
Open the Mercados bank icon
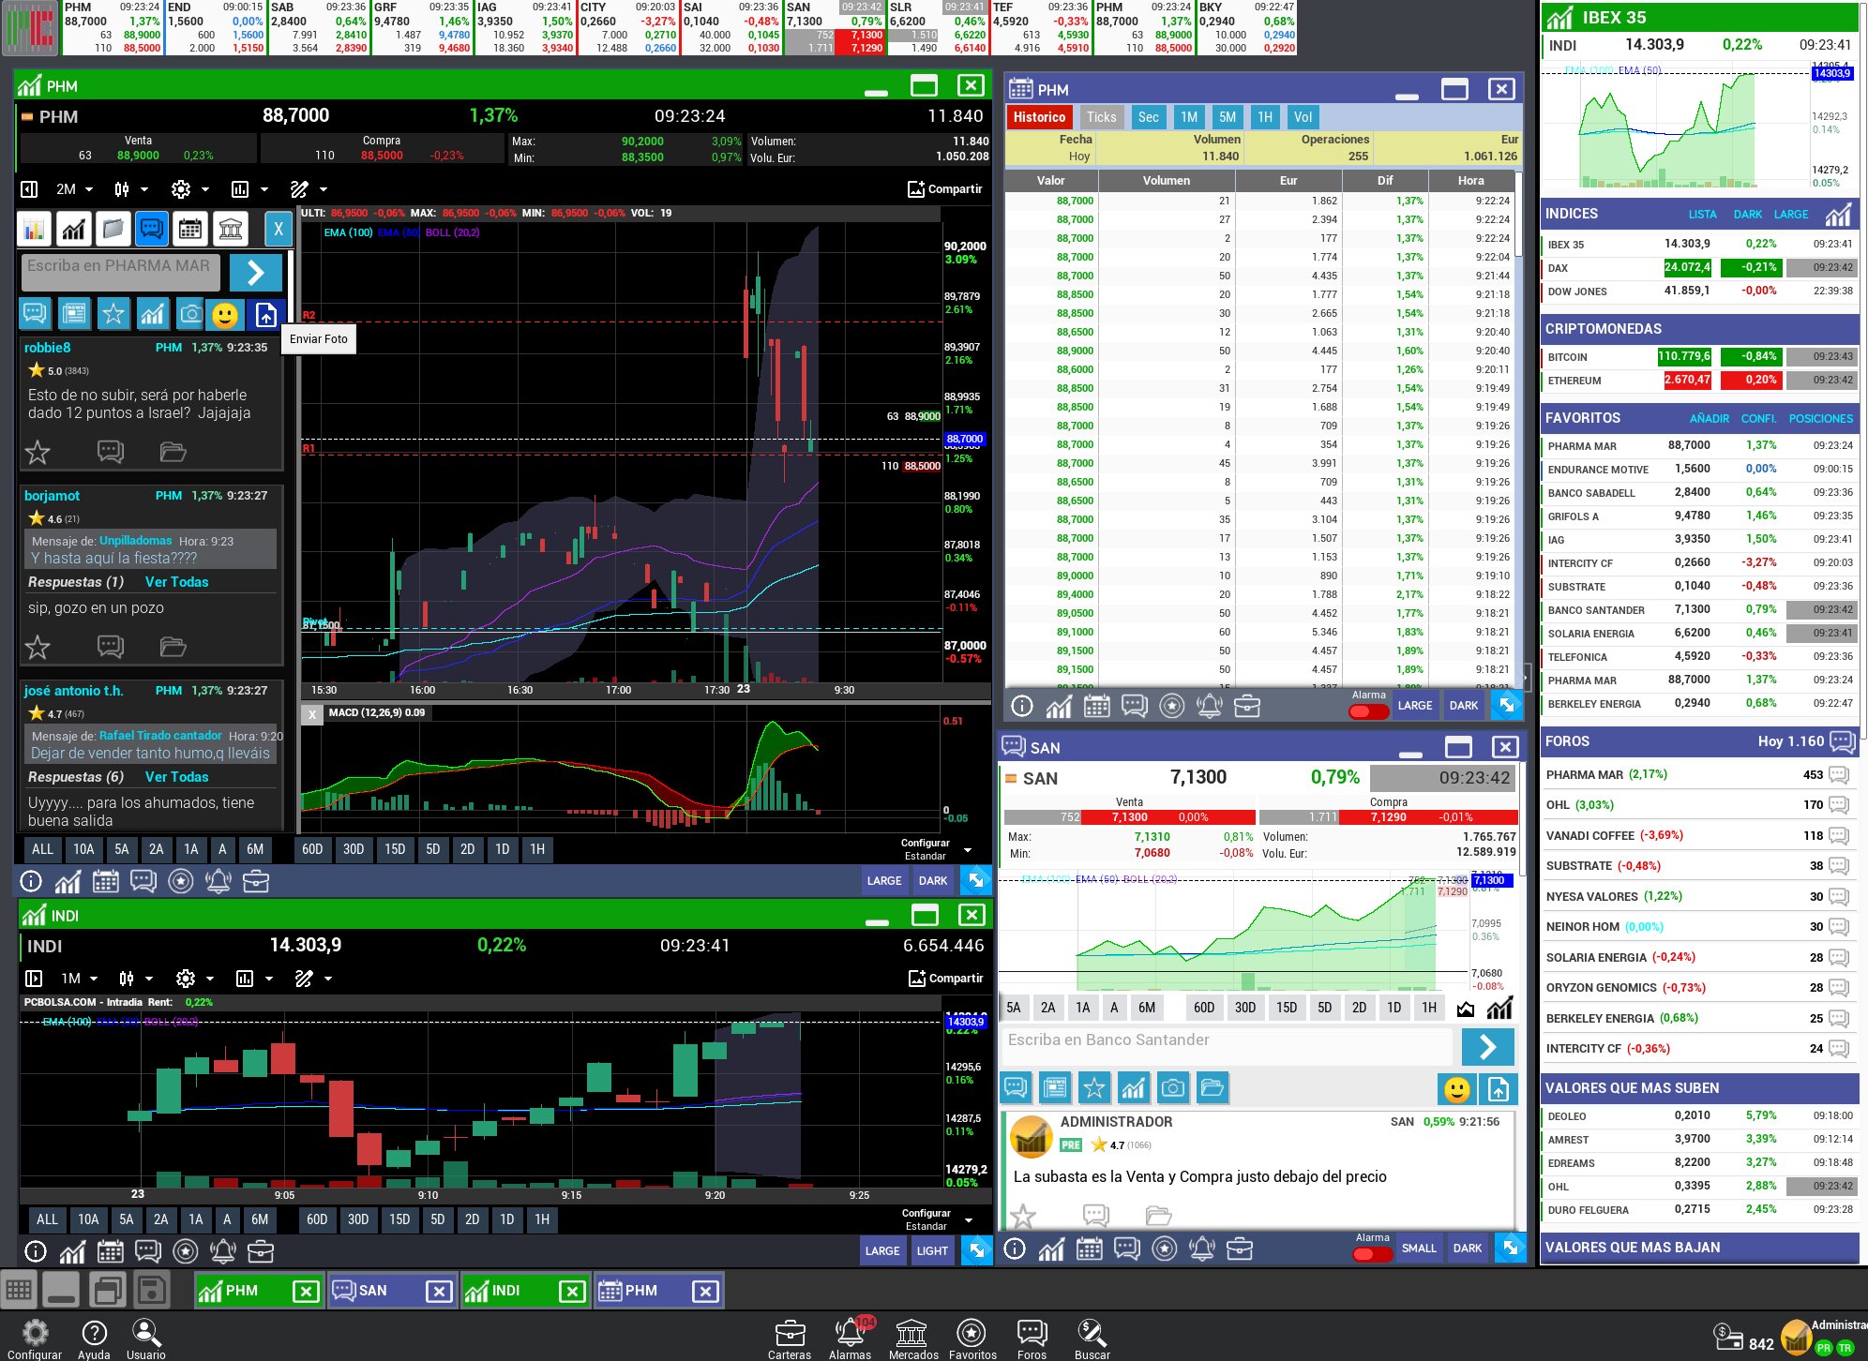pyautogui.click(x=911, y=1332)
